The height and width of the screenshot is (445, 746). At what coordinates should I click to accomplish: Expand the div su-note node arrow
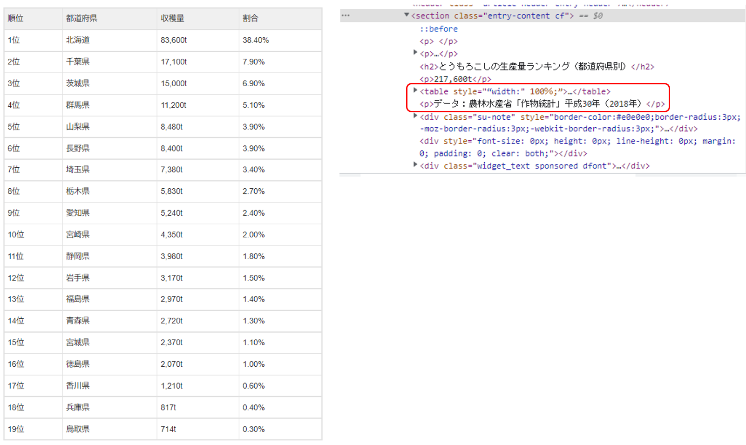coord(415,116)
